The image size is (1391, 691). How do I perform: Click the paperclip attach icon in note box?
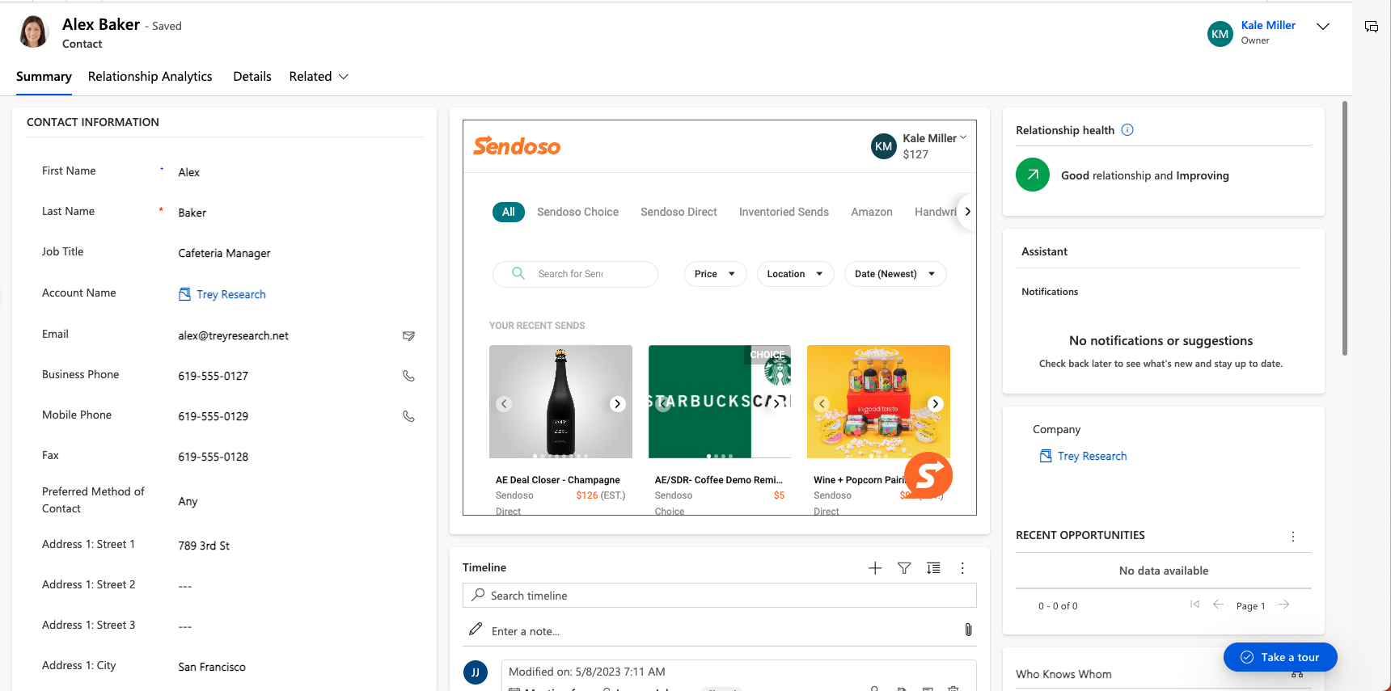(968, 630)
